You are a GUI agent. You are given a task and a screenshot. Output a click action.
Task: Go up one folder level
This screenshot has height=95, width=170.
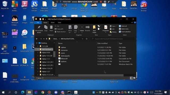point(46,39)
